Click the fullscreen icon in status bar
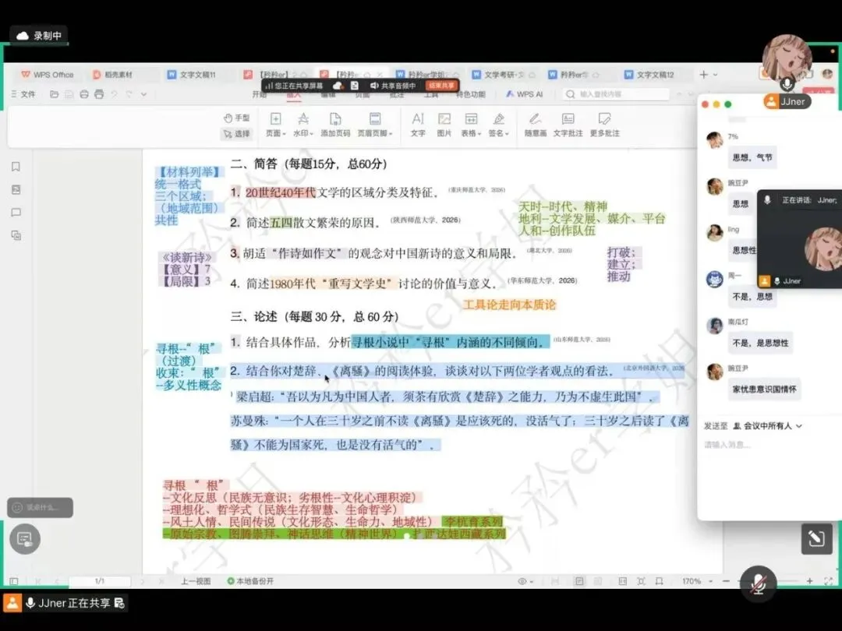The image size is (842, 631). pyautogui.click(x=828, y=581)
